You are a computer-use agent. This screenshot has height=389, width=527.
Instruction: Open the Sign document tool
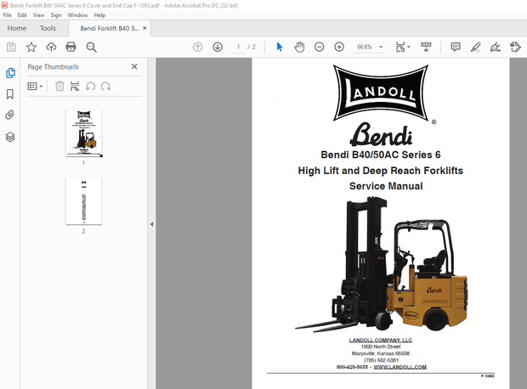click(x=496, y=47)
